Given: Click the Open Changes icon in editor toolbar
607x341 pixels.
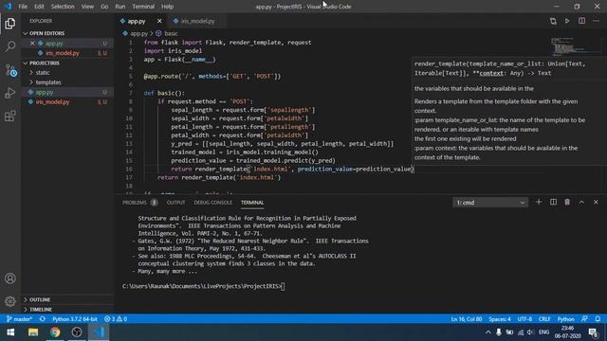Looking at the screenshot, I should click(553, 21).
